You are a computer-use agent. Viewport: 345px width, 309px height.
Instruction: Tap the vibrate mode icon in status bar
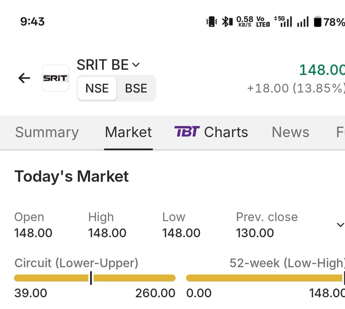point(211,22)
